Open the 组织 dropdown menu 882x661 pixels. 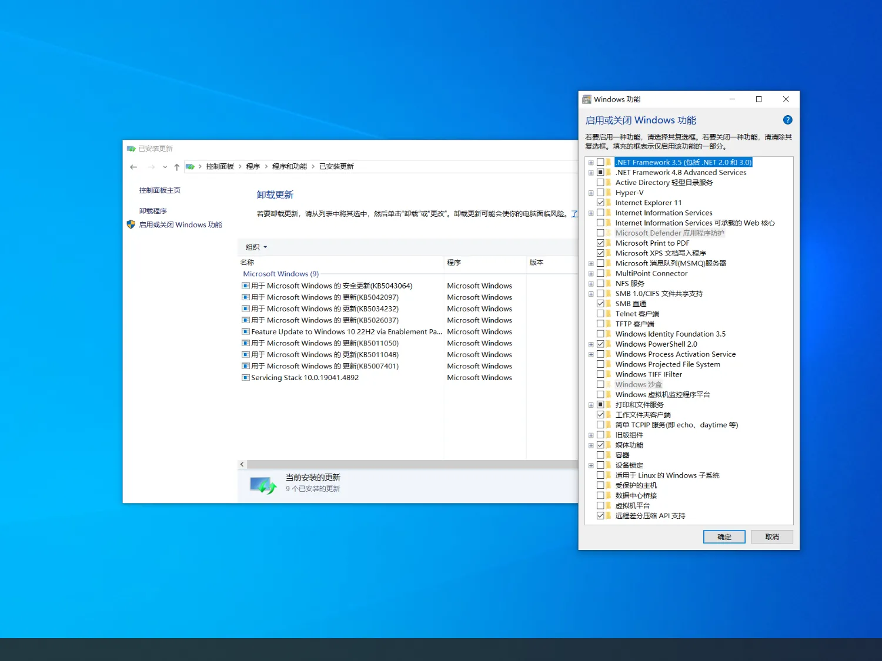(255, 247)
